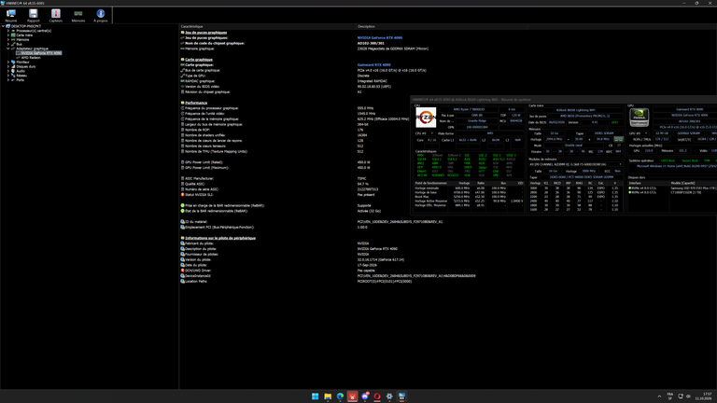Collapse the DESKTOP root tree node
Image resolution: width=717 pixels, height=403 pixels.
pyautogui.click(x=3, y=26)
